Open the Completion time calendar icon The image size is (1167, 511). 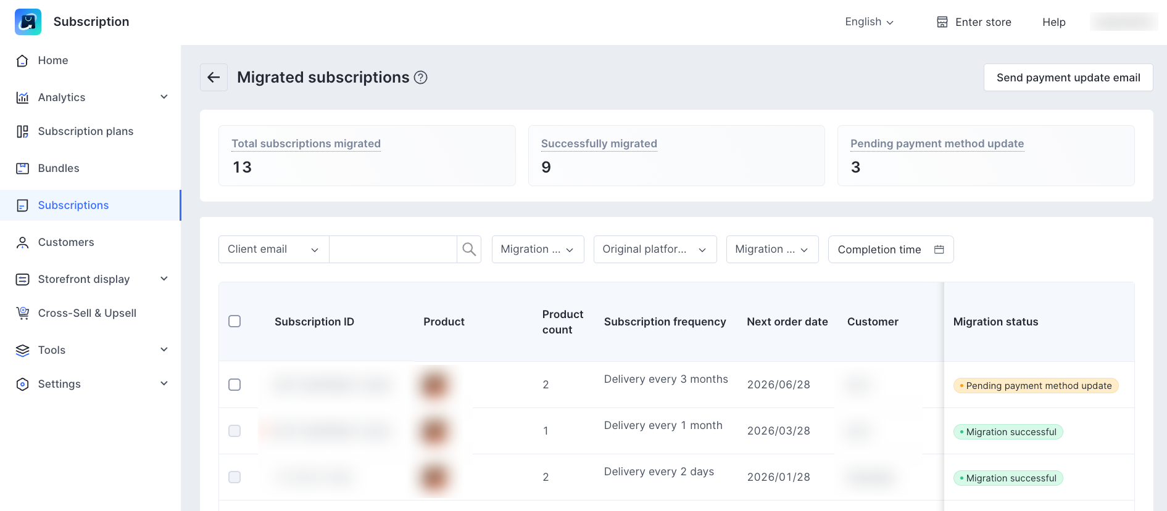tap(939, 249)
